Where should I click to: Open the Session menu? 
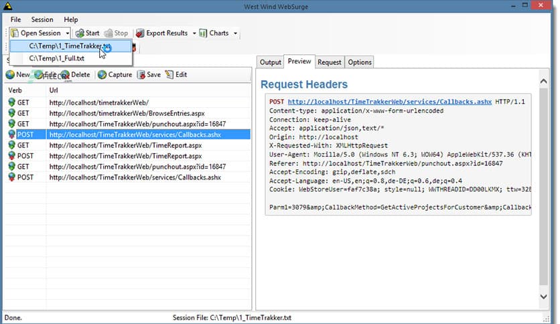[42, 19]
